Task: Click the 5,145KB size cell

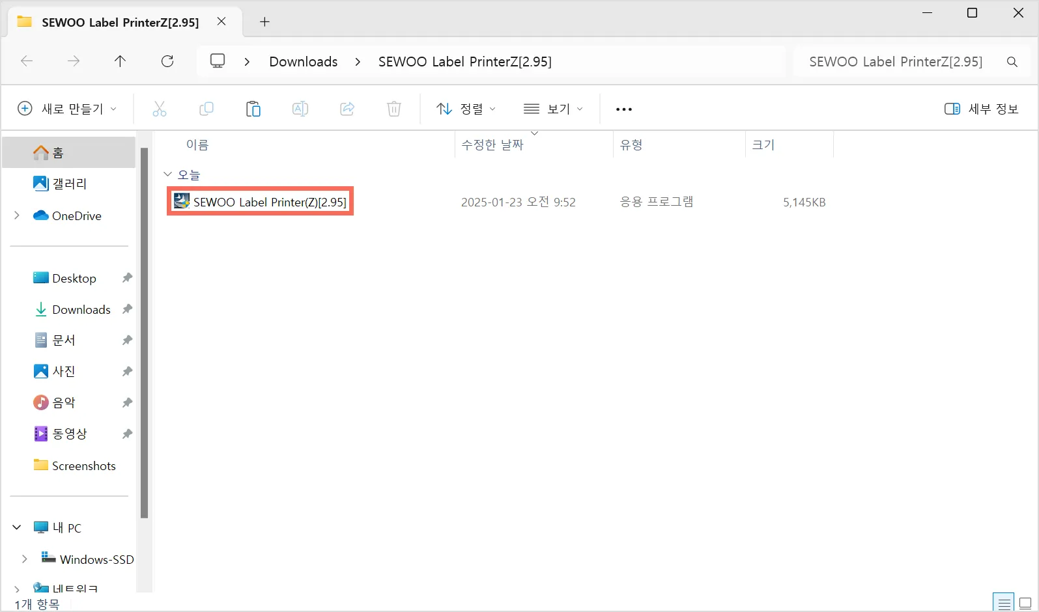Action: coord(804,202)
